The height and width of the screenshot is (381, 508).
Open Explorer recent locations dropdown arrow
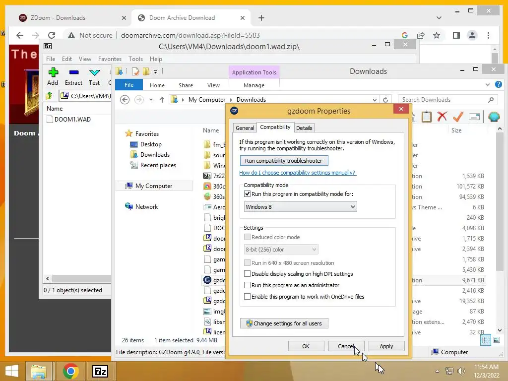[151, 100]
